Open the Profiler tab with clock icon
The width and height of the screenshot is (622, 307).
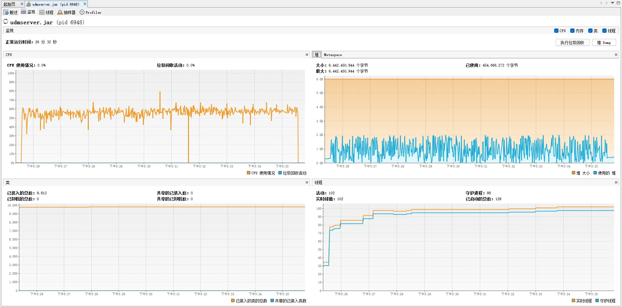(90, 12)
